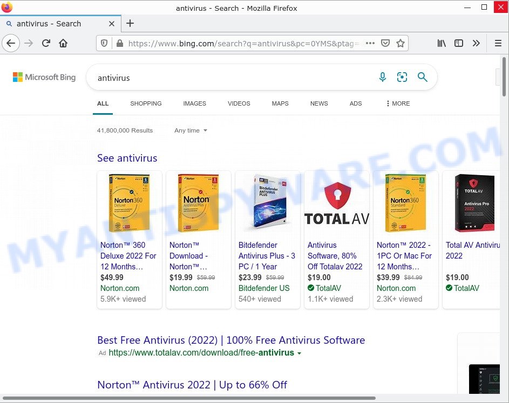Show more toolbar tools overflow
Viewport: 509px width, 403px height.
tap(476, 43)
